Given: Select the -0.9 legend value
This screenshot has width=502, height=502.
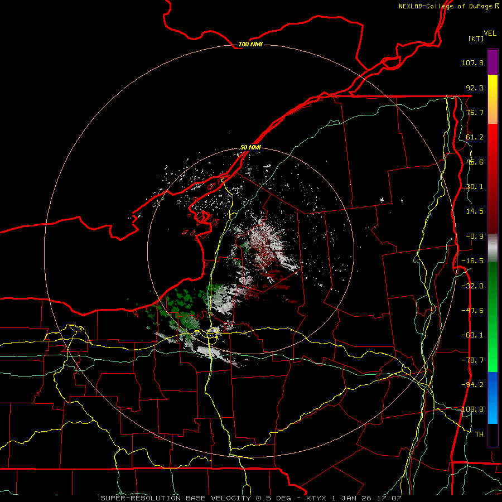Looking at the screenshot, I should point(475,236).
